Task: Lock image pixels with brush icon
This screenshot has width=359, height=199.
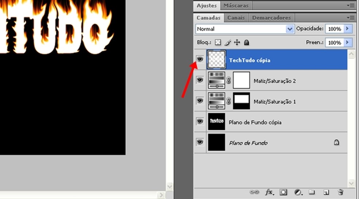Action: click(227, 42)
